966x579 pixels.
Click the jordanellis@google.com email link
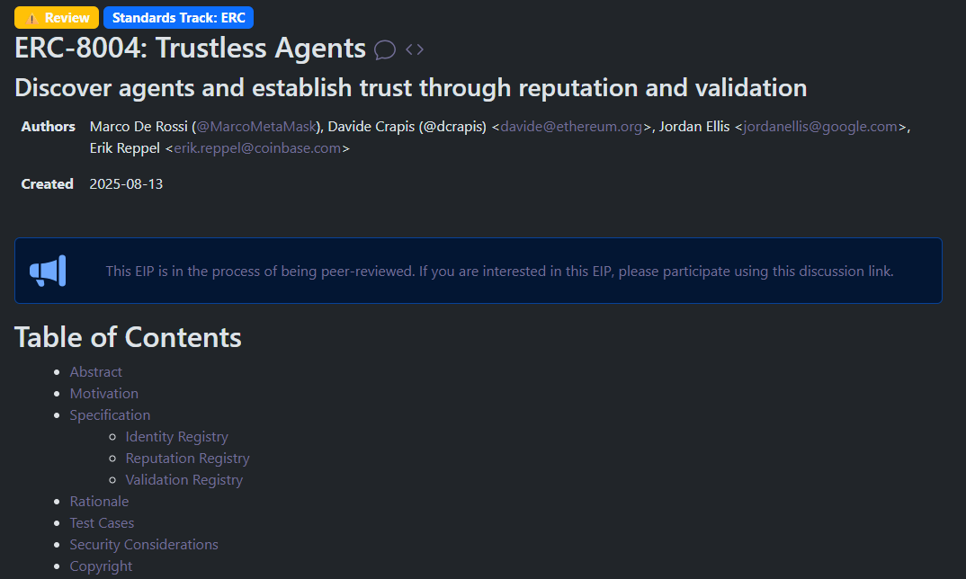click(820, 126)
